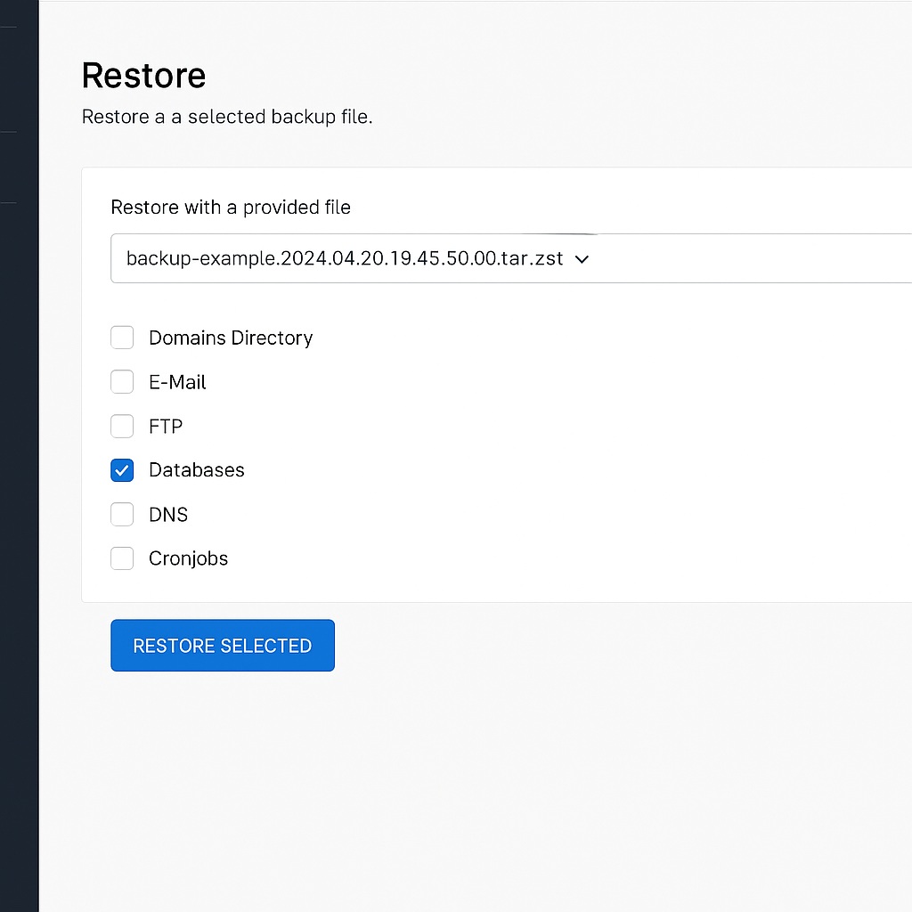Enable the E-Mail restore checkbox
912x912 pixels.
coord(122,382)
